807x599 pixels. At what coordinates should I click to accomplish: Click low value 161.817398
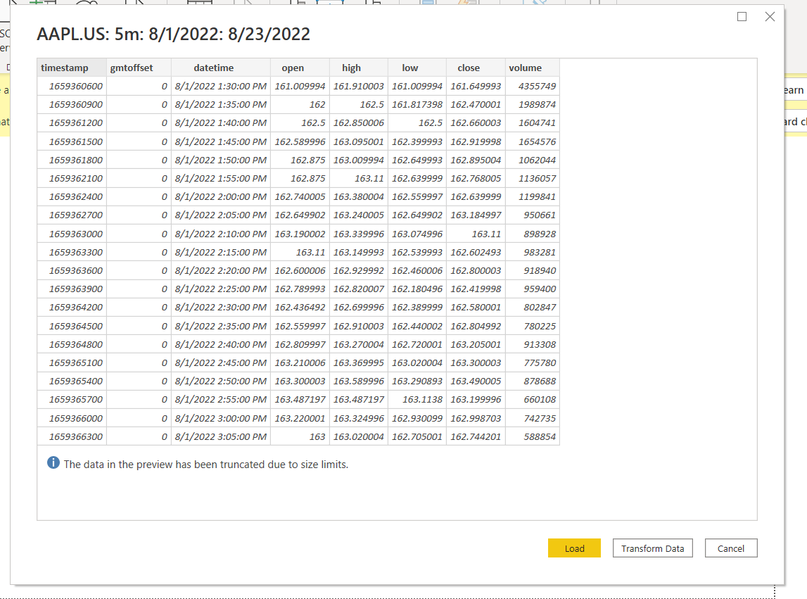[x=417, y=105]
